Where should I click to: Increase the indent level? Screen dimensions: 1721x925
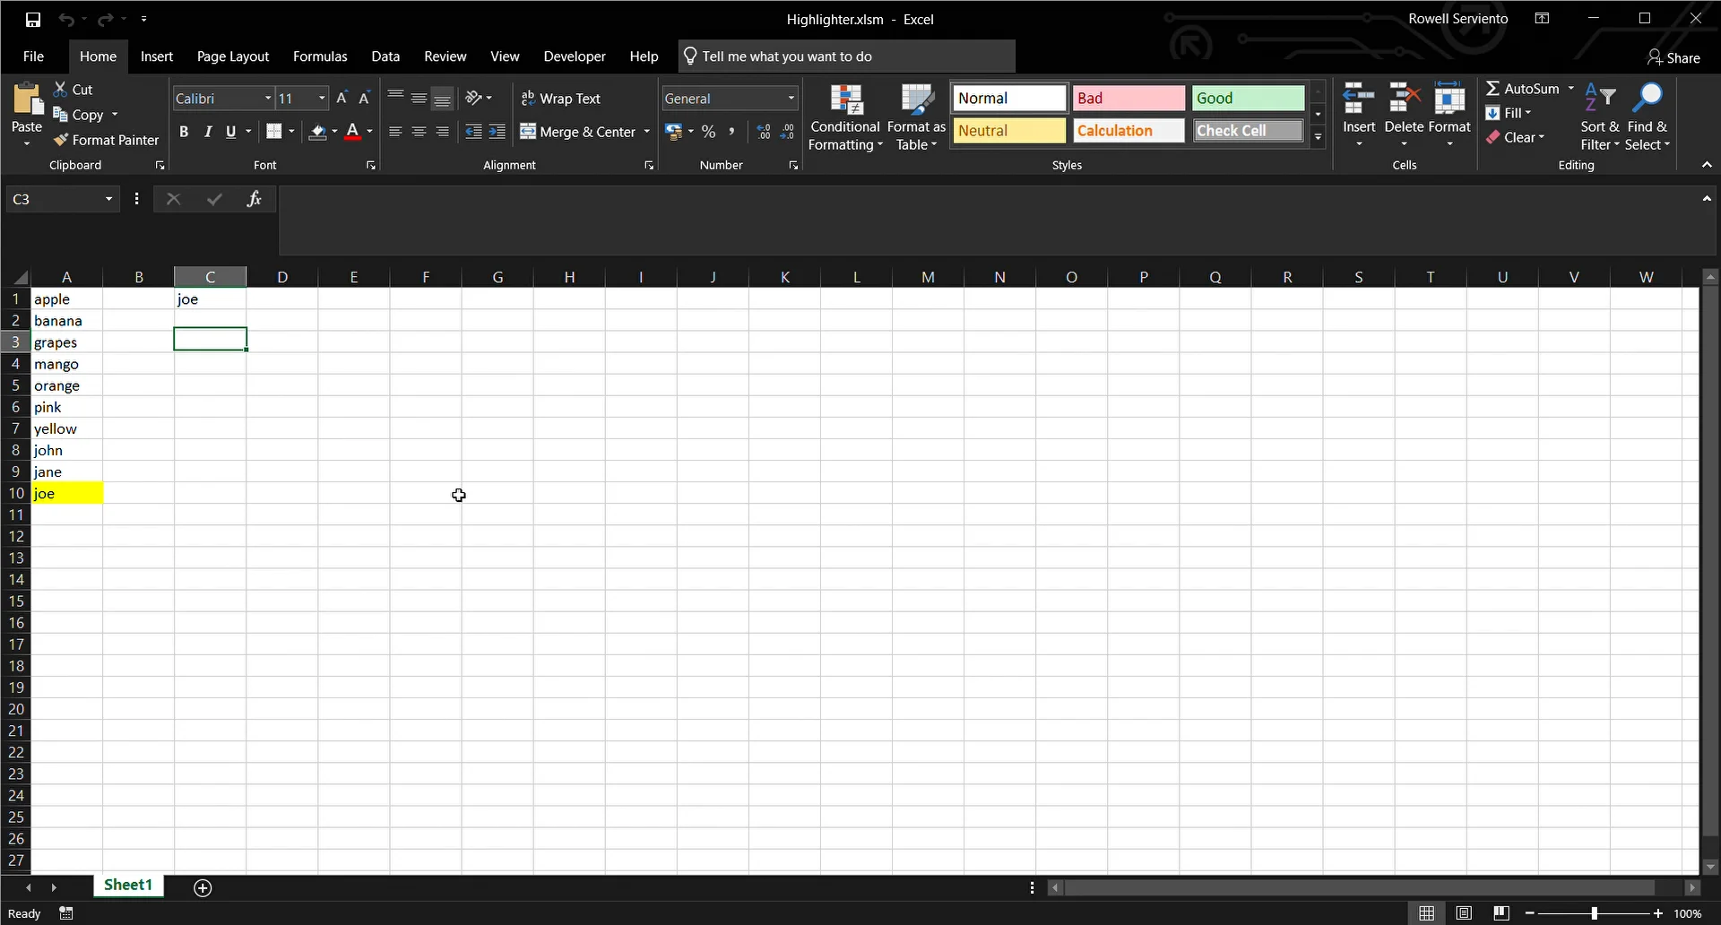pyautogui.click(x=497, y=132)
